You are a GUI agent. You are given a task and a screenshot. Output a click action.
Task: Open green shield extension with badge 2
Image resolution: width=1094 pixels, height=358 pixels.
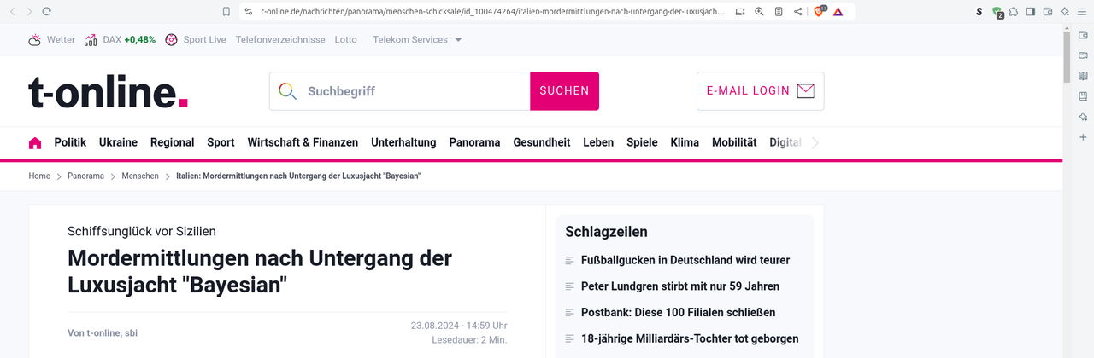pyautogui.click(x=997, y=12)
